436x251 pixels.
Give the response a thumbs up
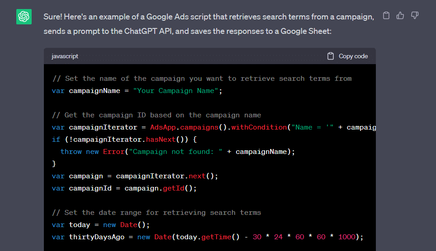pos(400,15)
